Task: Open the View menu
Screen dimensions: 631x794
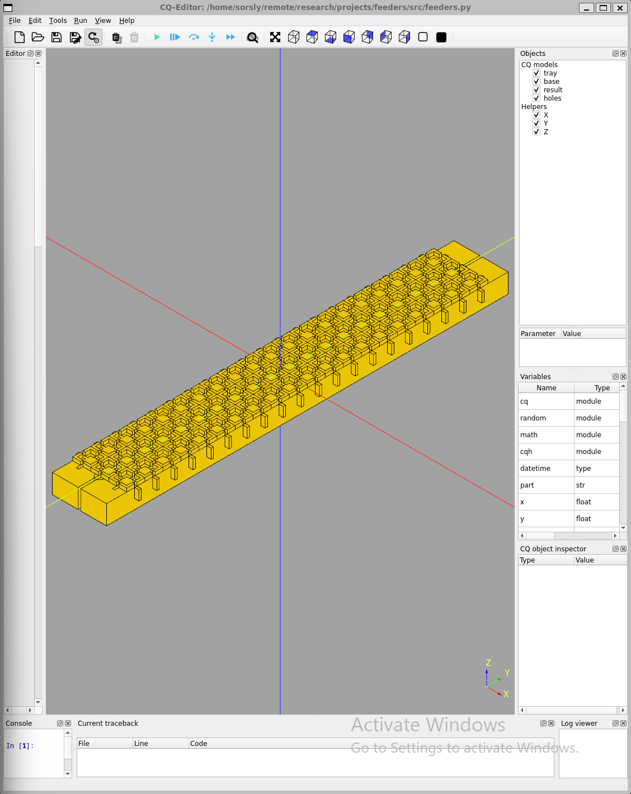Action: coord(103,21)
